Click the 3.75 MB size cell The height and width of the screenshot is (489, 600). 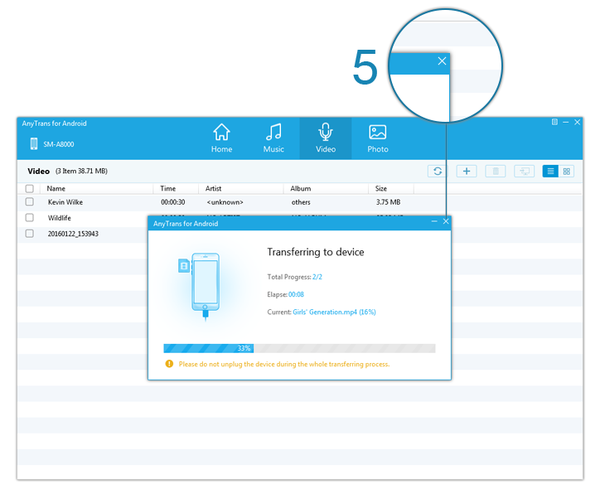388,202
